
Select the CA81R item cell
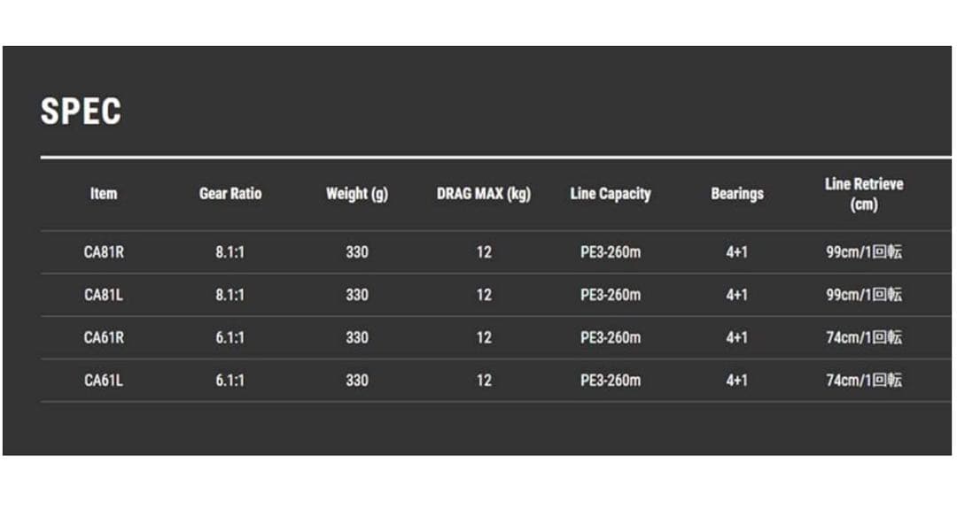tap(104, 252)
